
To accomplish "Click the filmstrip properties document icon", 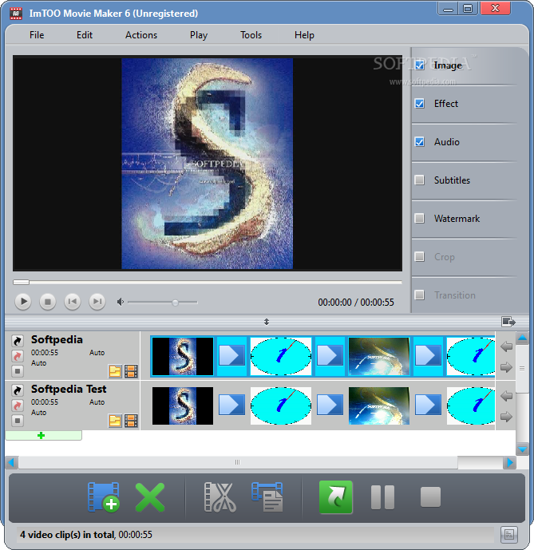I will tap(267, 497).
